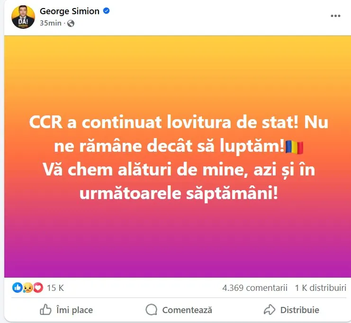The height and width of the screenshot is (323, 351).
Task: Click the blue verified badge icon
Action: (106, 11)
